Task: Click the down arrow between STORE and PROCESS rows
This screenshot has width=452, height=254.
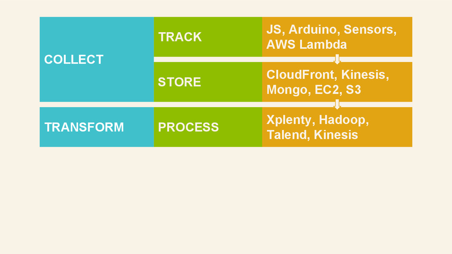Action: [x=337, y=104]
